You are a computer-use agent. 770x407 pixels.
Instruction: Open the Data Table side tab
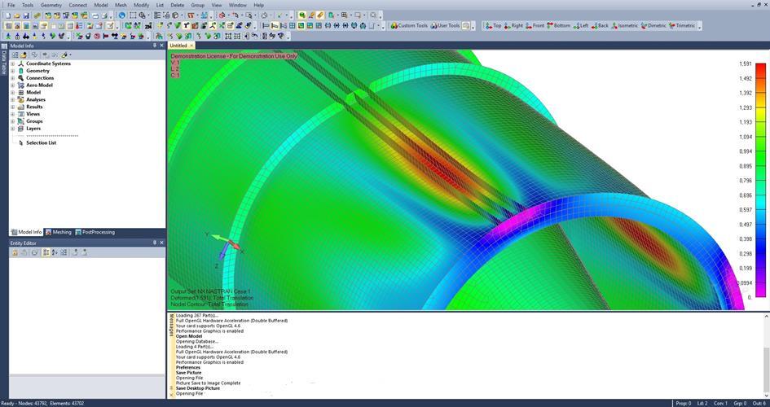4,59
